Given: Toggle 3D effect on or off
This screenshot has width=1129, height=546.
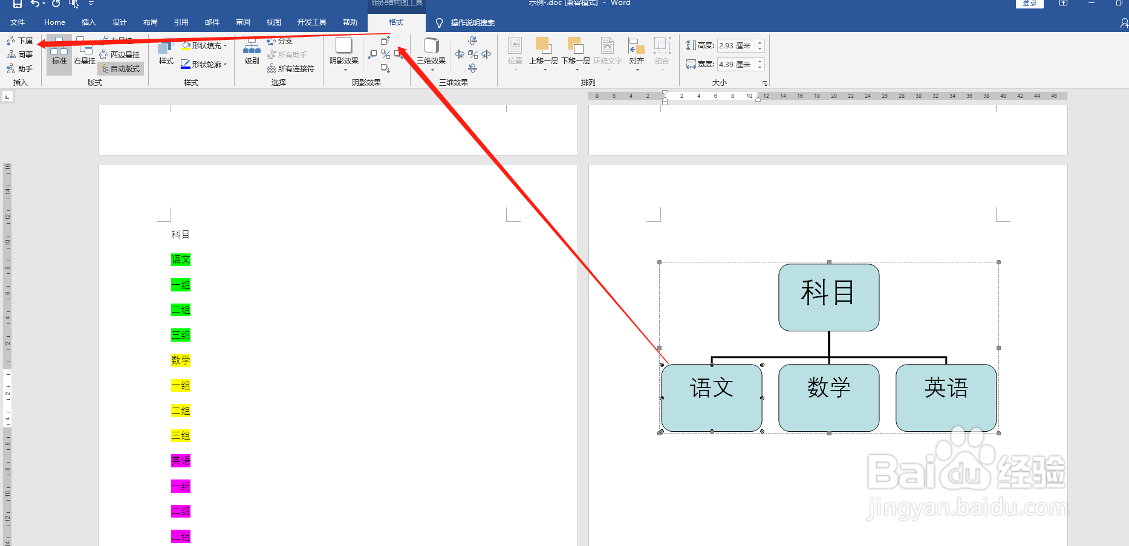Looking at the screenshot, I should click(473, 54).
